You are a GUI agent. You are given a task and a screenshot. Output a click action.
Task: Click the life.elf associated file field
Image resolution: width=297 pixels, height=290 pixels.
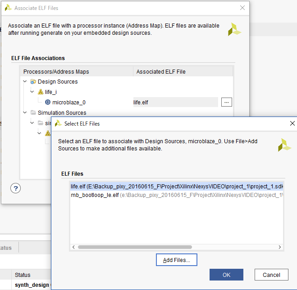click(176, 102)
